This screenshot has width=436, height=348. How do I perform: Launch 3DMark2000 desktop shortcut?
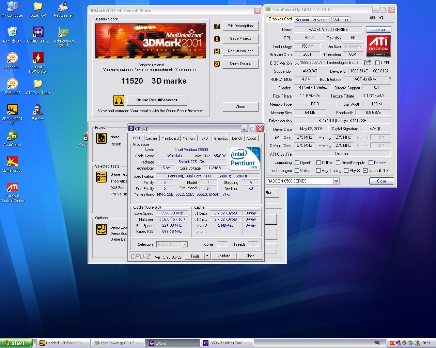pyautogui.click(x=12, y=164)
